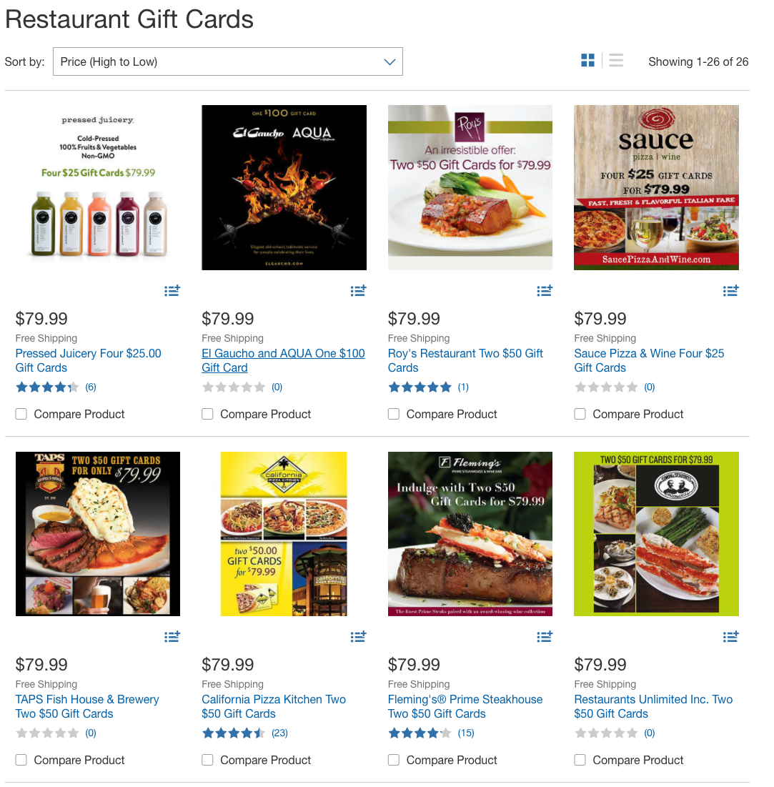The height and width of the screenshot is (787, 774).
Task: Add Sauce Pizza & Wine cards to list
Action: [x=731, y=291]
